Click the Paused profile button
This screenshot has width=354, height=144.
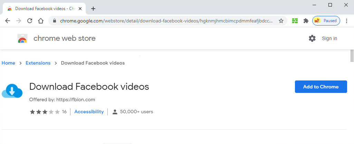coord(326,21)
